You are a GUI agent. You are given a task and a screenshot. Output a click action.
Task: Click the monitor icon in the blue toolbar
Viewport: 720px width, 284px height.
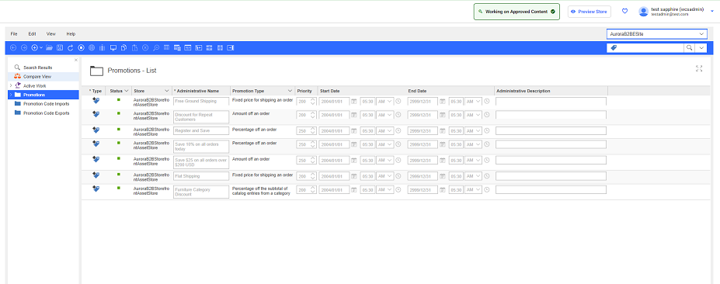113,47
